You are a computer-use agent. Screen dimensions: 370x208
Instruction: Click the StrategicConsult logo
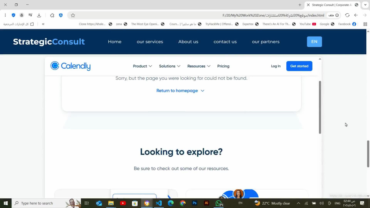click(x=49, y=42)
